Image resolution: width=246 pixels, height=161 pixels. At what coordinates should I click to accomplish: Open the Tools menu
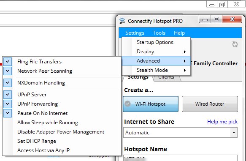pyautogui.click(x=159, y=33)
